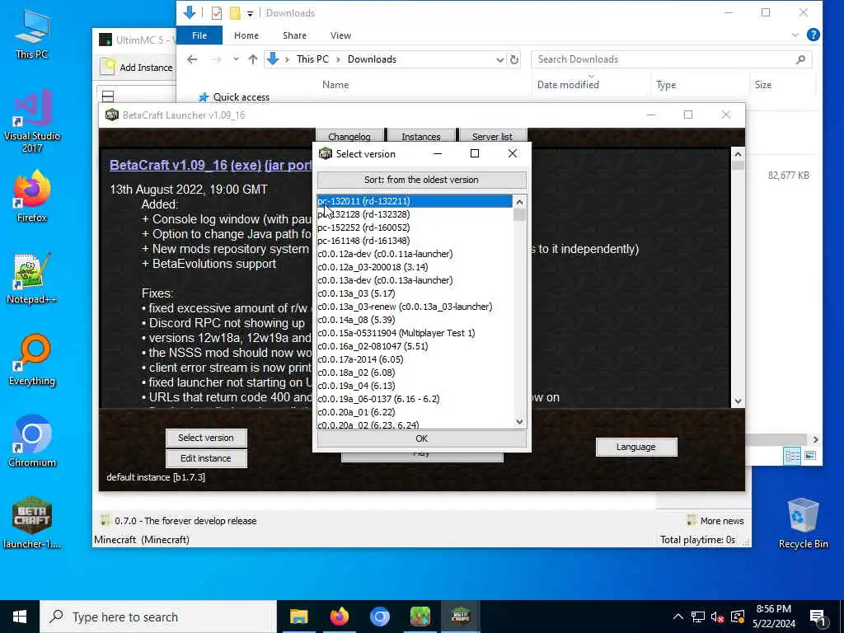
Task: Switch to the Changelog tab in BetaCraft
Action: pos(349,136)
